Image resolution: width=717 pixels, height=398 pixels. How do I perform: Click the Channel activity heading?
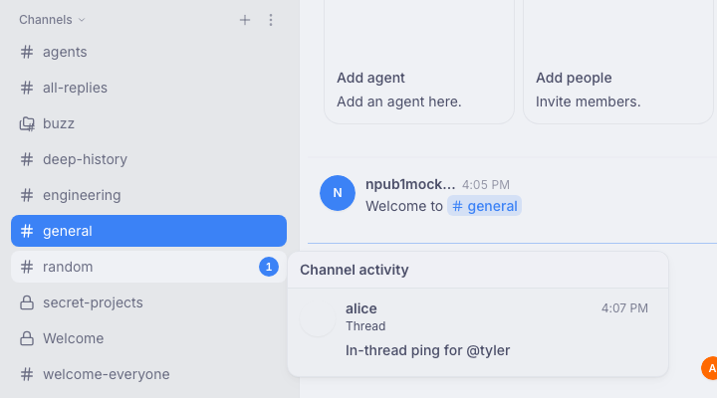click(355, 270)
